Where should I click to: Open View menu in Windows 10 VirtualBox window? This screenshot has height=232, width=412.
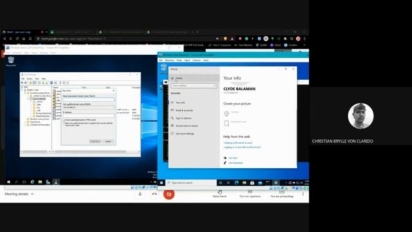tap(179, 60)
